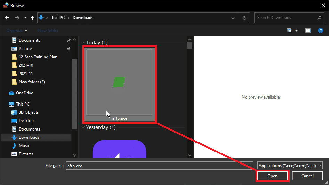This screenshot has height=185, width=329.
Task: Open the 3D Objects folder
Action: coord(29,112)
